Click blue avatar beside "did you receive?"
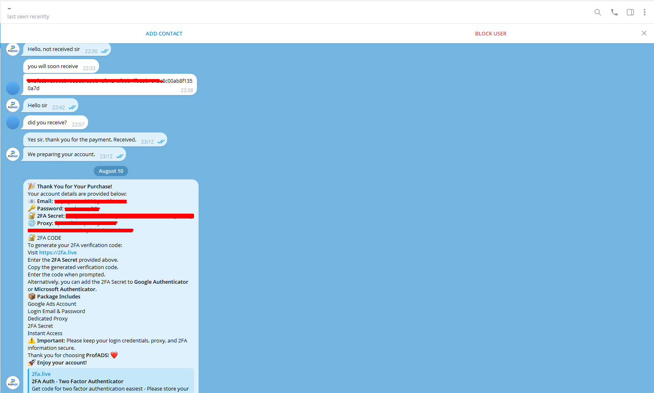Viewport: 654px width, 393px height. pos(13,122)
